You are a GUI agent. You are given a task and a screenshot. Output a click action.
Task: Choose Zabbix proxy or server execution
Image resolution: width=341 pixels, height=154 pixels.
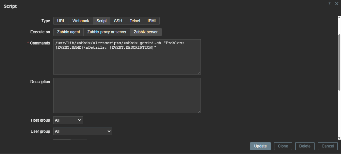pos(107,32)
